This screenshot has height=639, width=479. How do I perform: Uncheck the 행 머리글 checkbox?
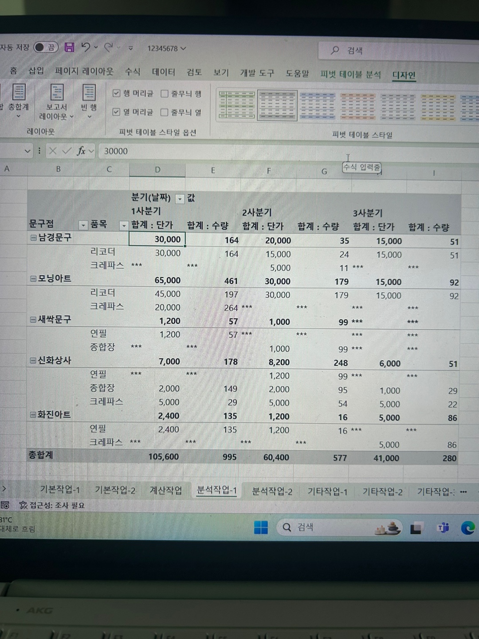tap(117, 93)
